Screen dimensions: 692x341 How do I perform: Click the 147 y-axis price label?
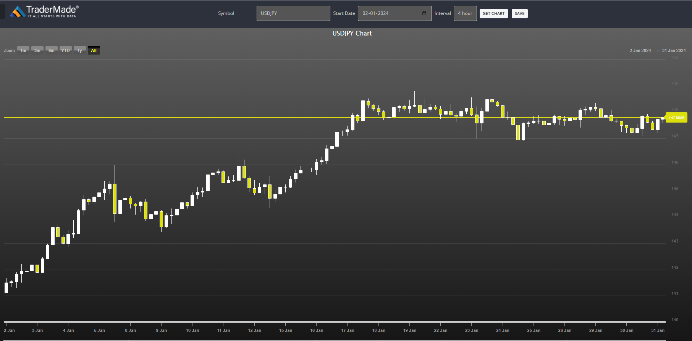675,136
